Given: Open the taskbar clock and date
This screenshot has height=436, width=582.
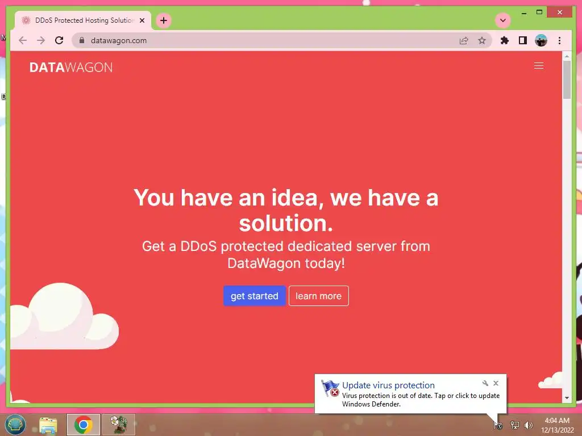Looking at the screenshot, I should 557,425.
